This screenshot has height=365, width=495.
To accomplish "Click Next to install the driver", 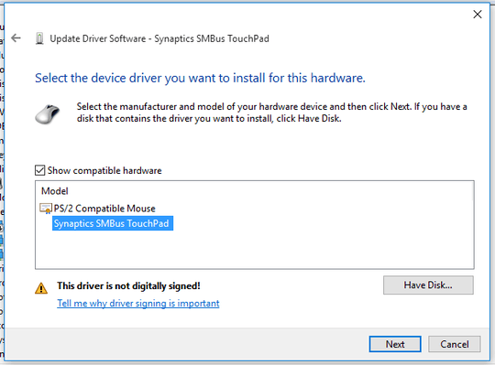I will click(395, 344).
